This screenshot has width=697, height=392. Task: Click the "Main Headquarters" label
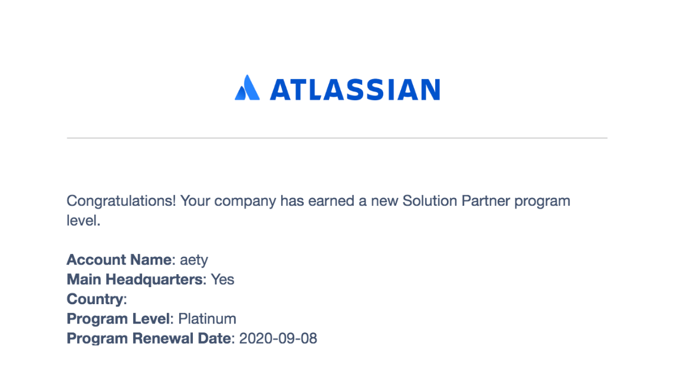pos(135,279)
